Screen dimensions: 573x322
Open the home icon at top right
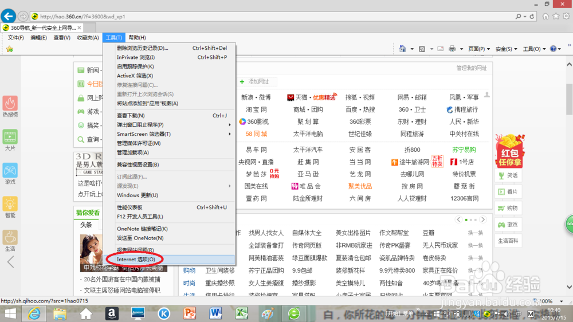tap(545, 16)
